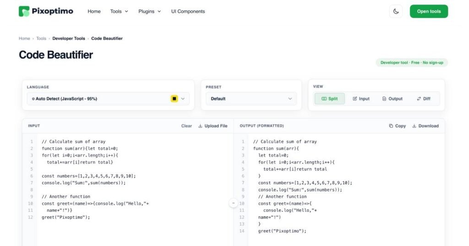Toggle dark mode moon icon
Image resolution: width=469 pixels, height=246 pixels.
pos(396,11)
